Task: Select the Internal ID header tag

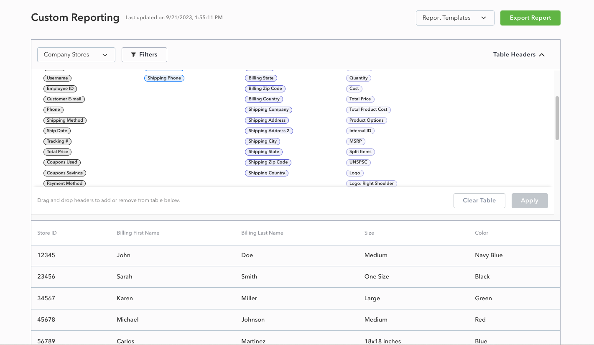Action: [360, 131]
